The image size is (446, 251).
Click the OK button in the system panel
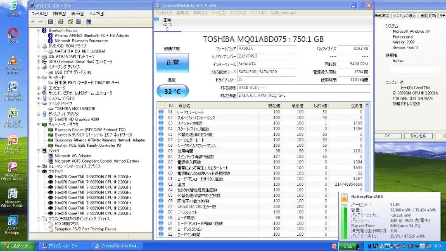coord(387,136)
